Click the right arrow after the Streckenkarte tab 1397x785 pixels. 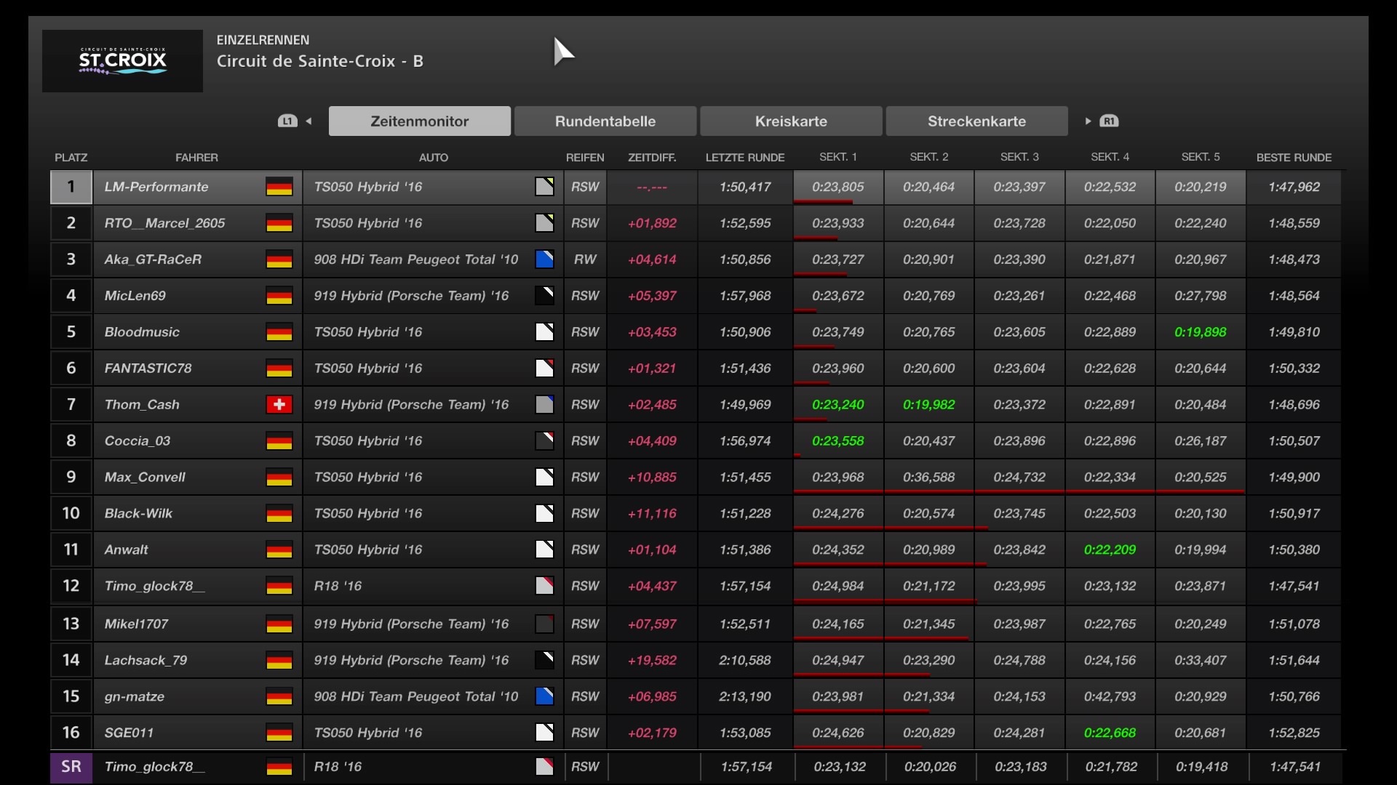1088,121
